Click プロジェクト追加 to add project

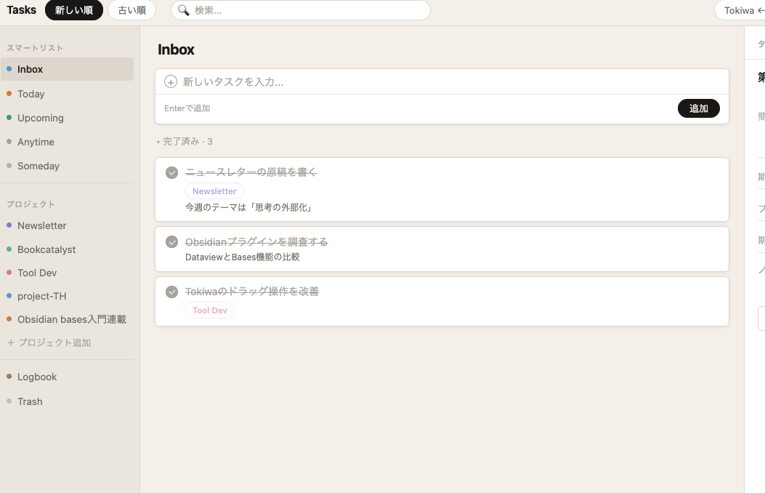[49, 342]
